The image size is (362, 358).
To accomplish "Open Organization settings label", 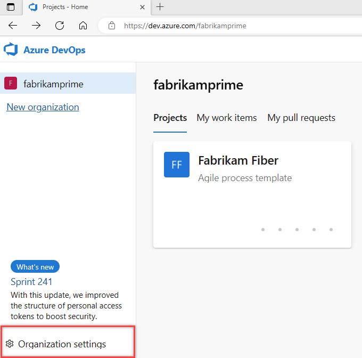I will tap(62, 344).
